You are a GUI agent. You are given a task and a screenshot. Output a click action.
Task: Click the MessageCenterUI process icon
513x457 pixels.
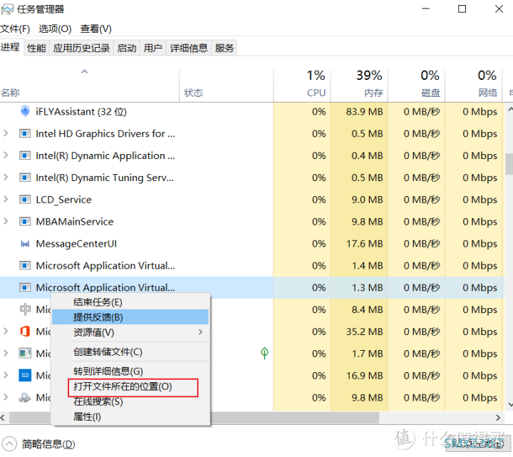pyautogui.click(x=25, y=244)
